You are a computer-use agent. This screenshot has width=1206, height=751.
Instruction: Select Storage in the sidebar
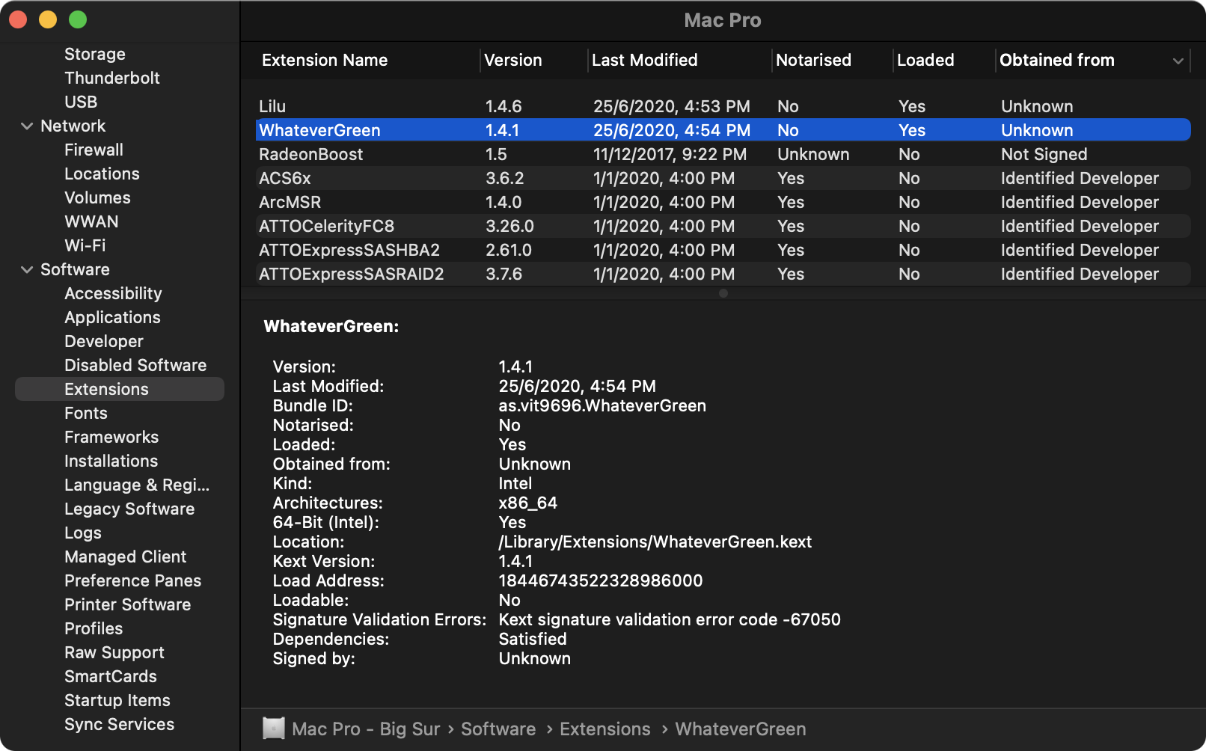tap(95, 54)
